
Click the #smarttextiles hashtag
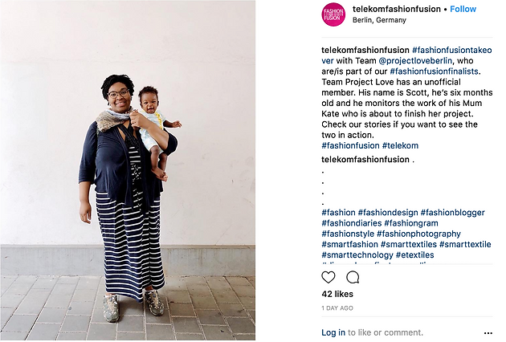point(409,244)
